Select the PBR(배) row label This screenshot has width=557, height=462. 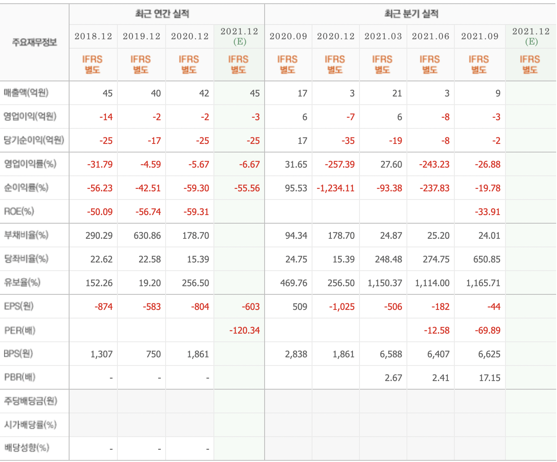point(20,377)
